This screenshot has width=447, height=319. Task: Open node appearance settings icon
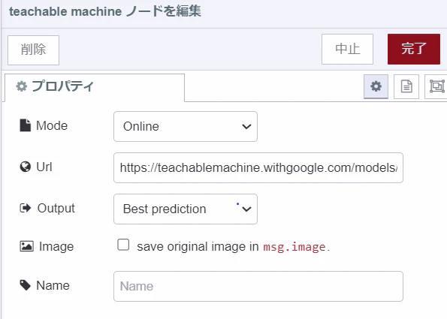436,86
